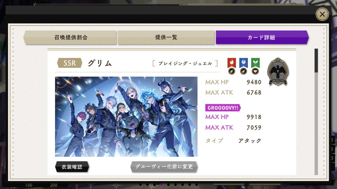Click the SSR rarity badge

point(70,63)
